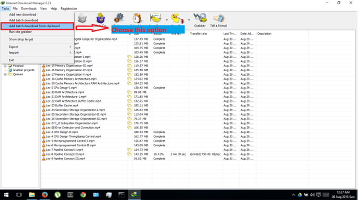Click the Queues folder icon
This screenshot has height=201, width=359.
[10, 74]
